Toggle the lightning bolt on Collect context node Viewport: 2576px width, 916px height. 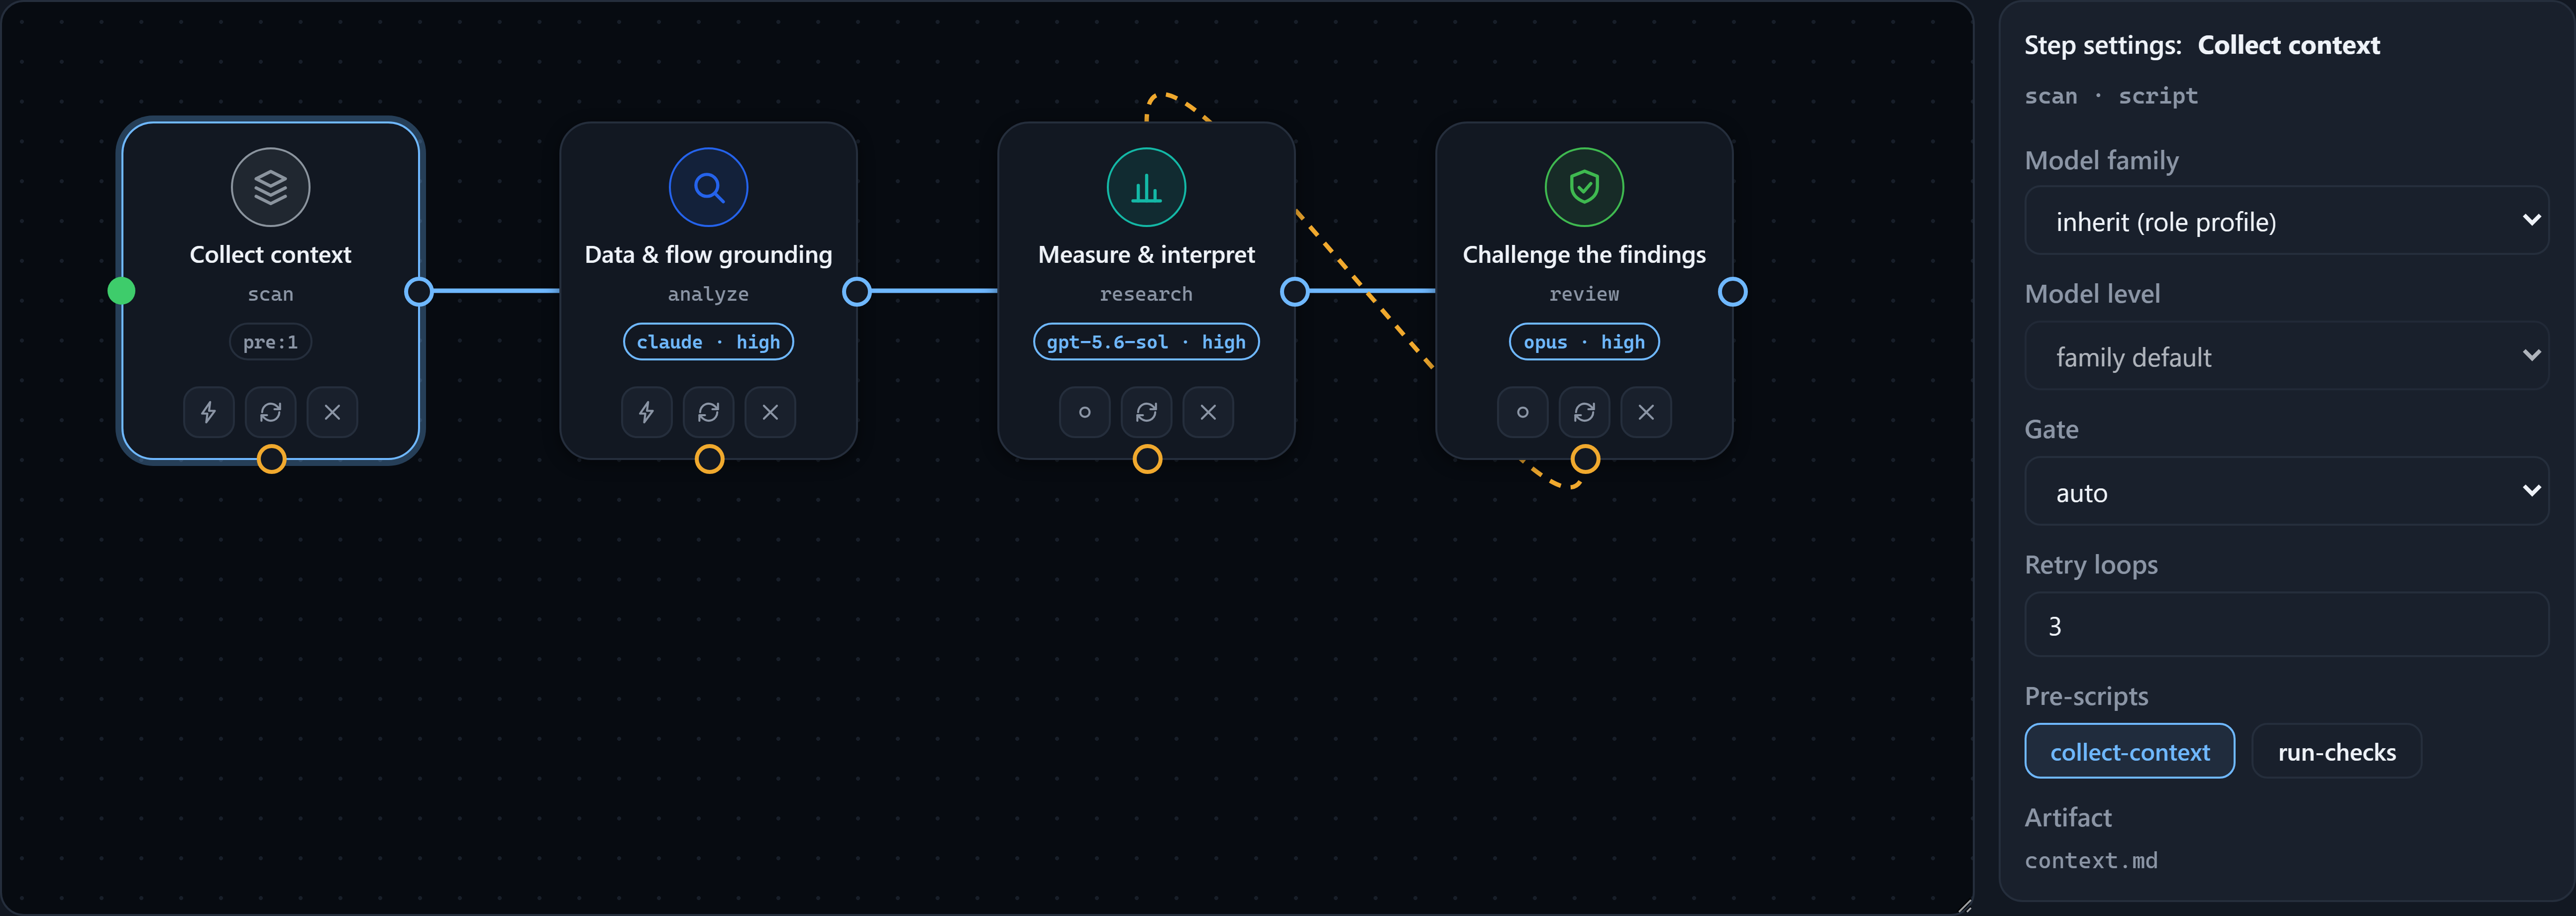(x=208, y=412)
